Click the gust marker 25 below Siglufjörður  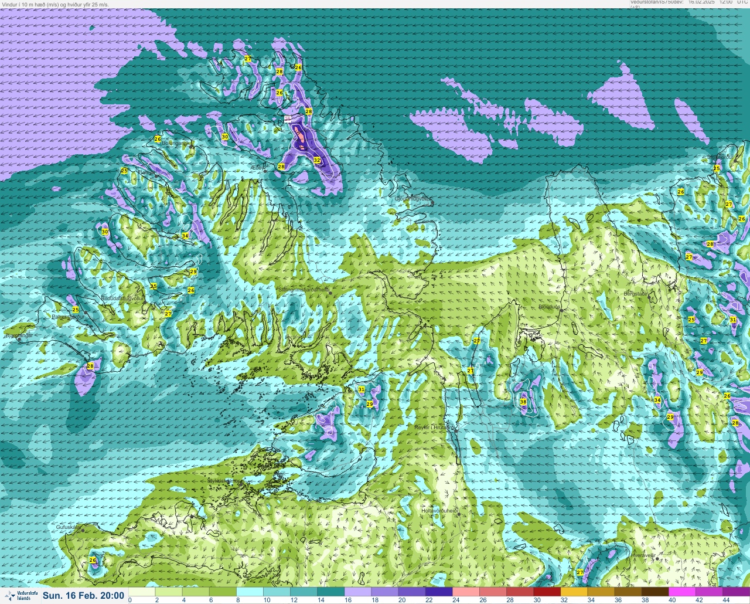click(x=717, y=168)
